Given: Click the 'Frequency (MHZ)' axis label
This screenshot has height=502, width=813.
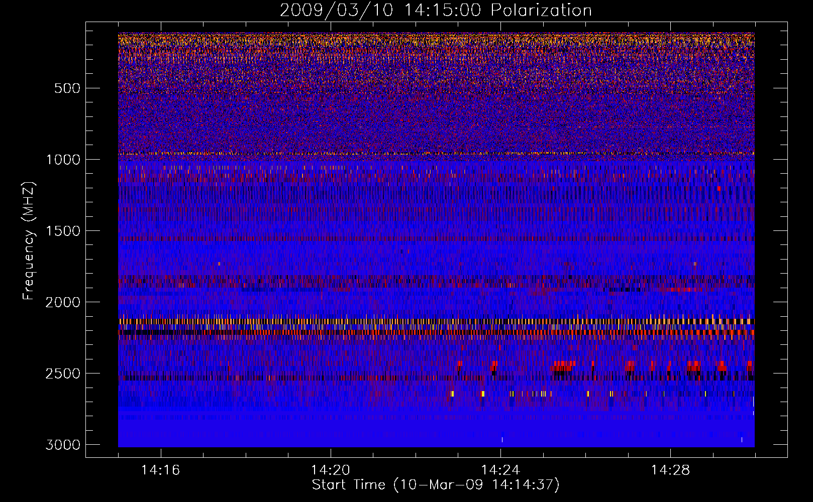Looking at the screenshot, I should pos(29,241).
